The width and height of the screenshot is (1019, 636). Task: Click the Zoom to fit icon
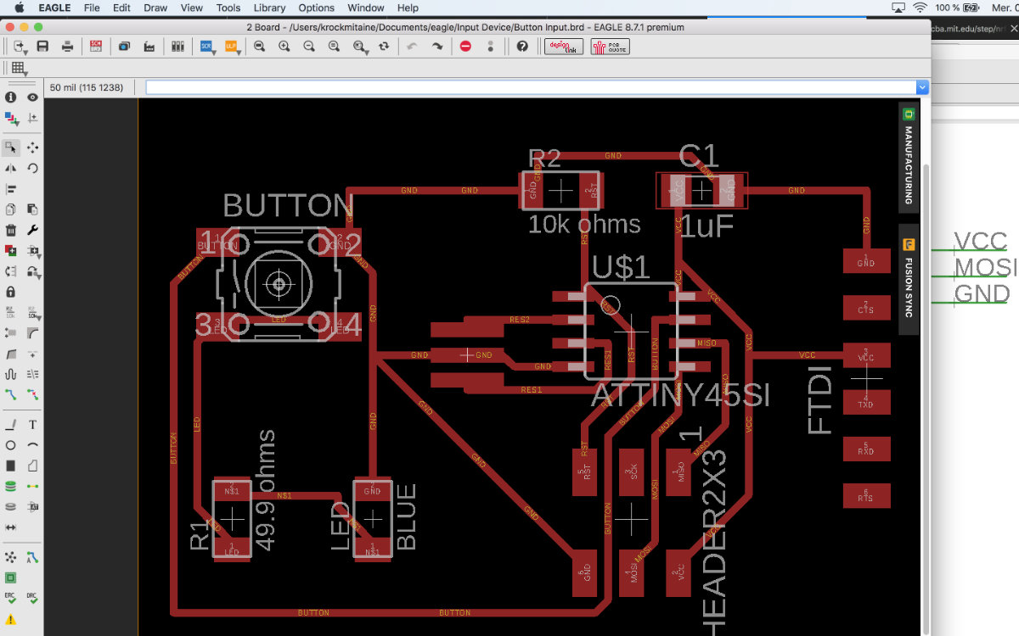pos(259,46)
